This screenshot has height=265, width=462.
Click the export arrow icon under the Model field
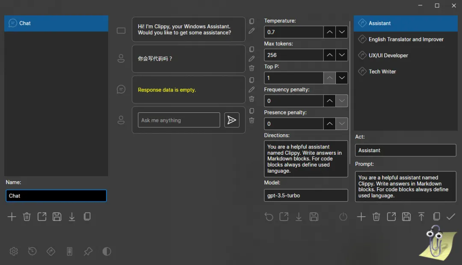coord(284,217)
